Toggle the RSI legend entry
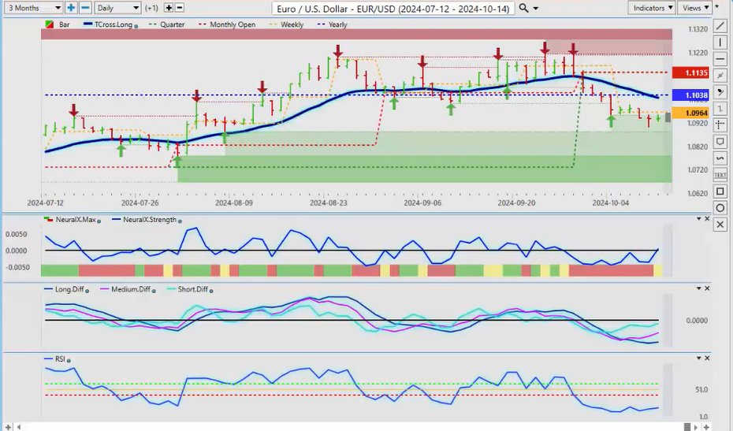 [x=59, y=359]
